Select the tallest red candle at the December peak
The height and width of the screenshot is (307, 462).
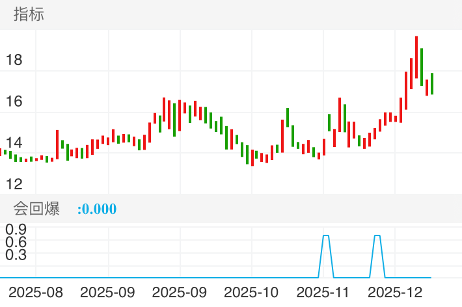pyautogui.click(x=416, y=59)
